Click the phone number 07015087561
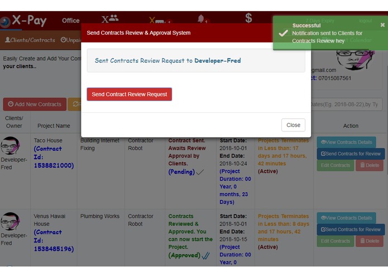This screenshot has width=388, height=276. pos(334,78)
